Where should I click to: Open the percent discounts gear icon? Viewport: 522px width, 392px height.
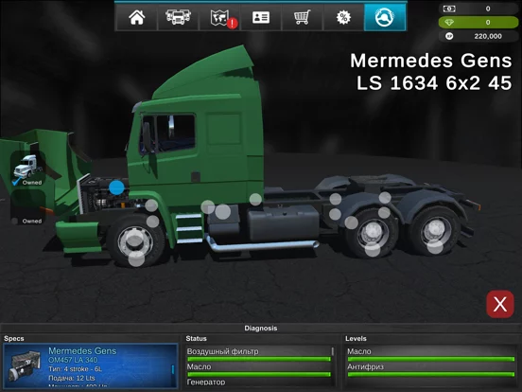coord(343,17)
